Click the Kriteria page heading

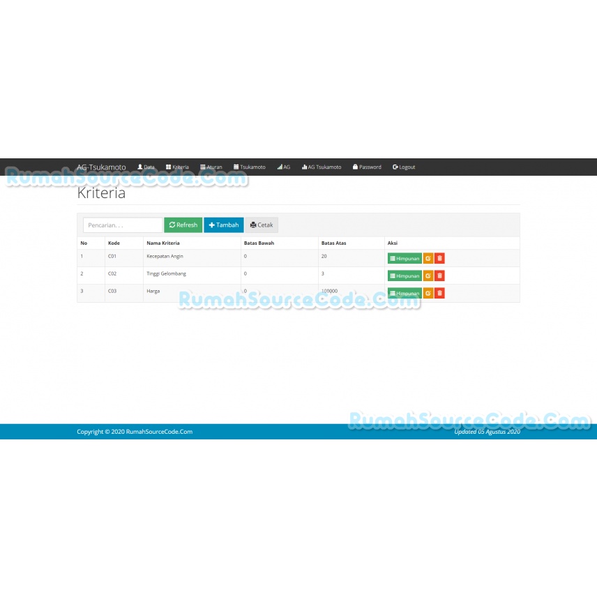click(x=101, y=193)
